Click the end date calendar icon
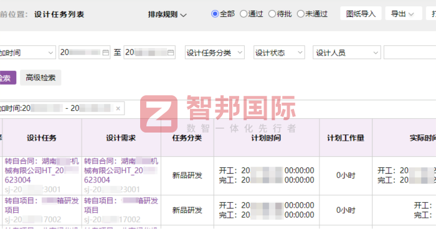This screenshot has height=229, width=436. click(171, 52)
